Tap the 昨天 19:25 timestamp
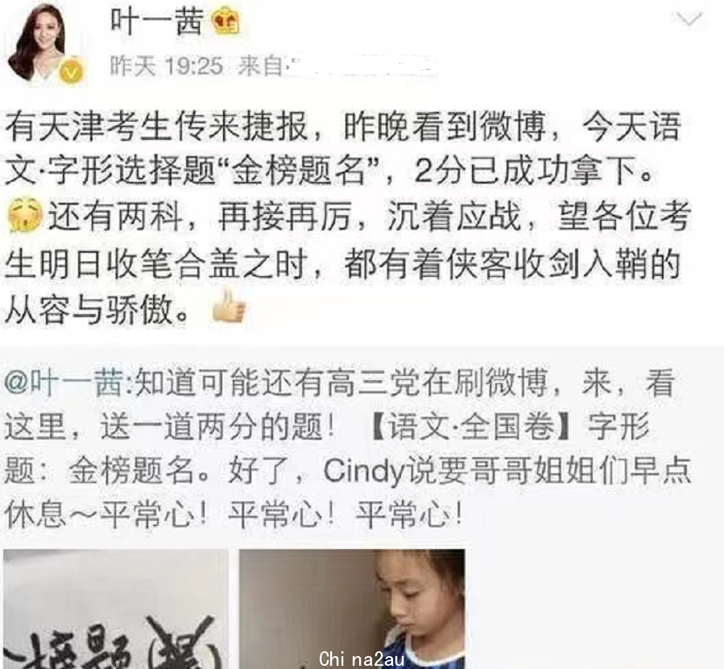This screenshot has height=669, width=724. pyautogui.click(x=166, y=67)
